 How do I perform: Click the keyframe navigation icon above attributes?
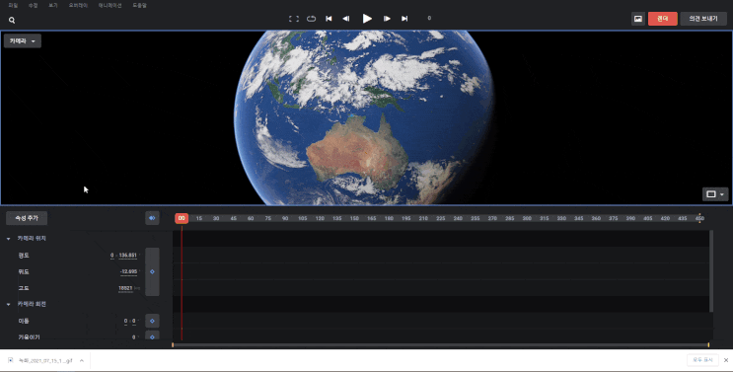pos(152,218)
